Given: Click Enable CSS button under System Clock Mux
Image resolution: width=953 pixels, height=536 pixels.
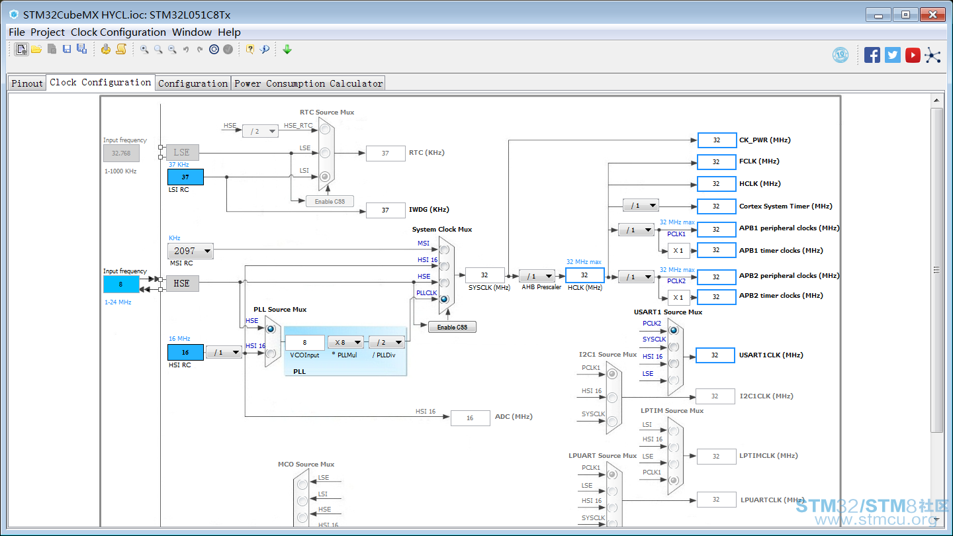Looking at the screenshot, I should [452, 327].
